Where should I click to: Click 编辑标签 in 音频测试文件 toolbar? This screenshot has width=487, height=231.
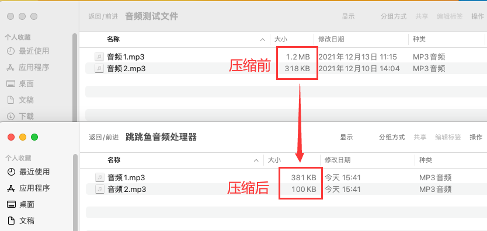coord(450,17)
